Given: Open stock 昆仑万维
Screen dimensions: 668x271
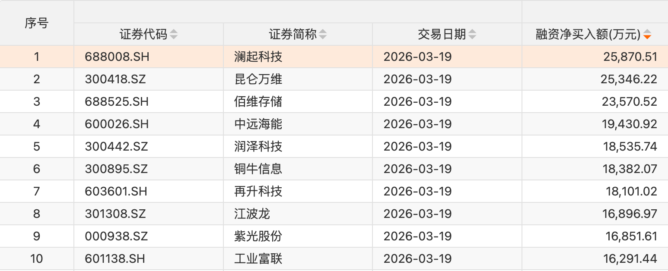Looking at the screenshot, I should (x=258, y=79).
